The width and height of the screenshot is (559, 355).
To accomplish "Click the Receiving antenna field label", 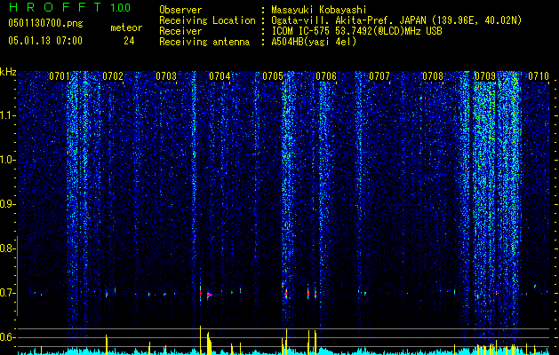I will click(x=204, y=42).
